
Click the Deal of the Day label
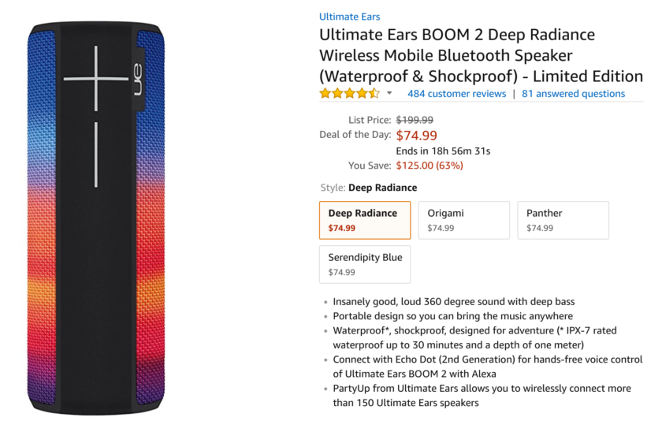point(355,135)
